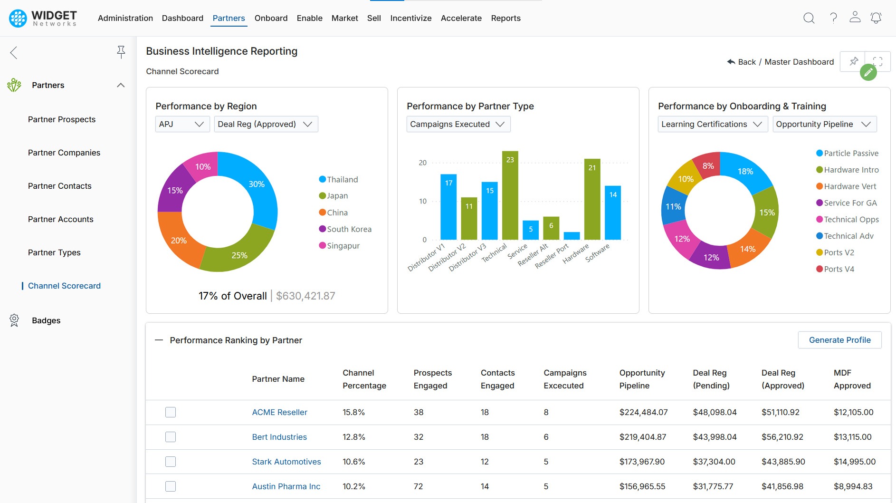Open the Reports menu
896x503 pixels.
pyautogui.click(x=506, y=18)
